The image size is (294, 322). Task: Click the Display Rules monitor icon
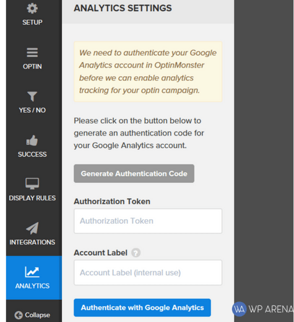pos(32,183)
